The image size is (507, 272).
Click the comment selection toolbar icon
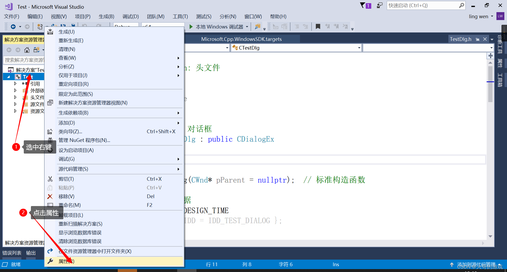point(297,26)
